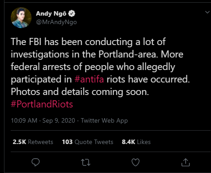Open the share tweet upload icon
Image resolution: width=211 pixels, height=173 pixels.
186,162
